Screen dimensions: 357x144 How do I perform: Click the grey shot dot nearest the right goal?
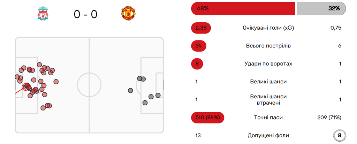[158, 95]
